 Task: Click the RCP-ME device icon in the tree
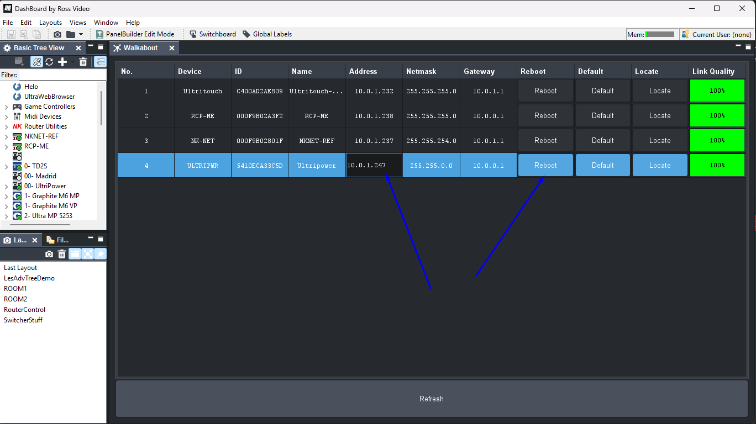click(17, 146)
